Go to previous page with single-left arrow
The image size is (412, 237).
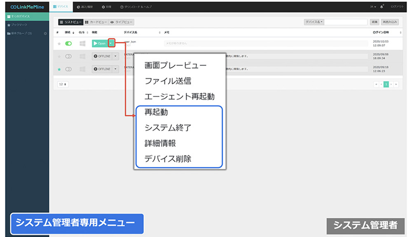(x=381, y=84)
